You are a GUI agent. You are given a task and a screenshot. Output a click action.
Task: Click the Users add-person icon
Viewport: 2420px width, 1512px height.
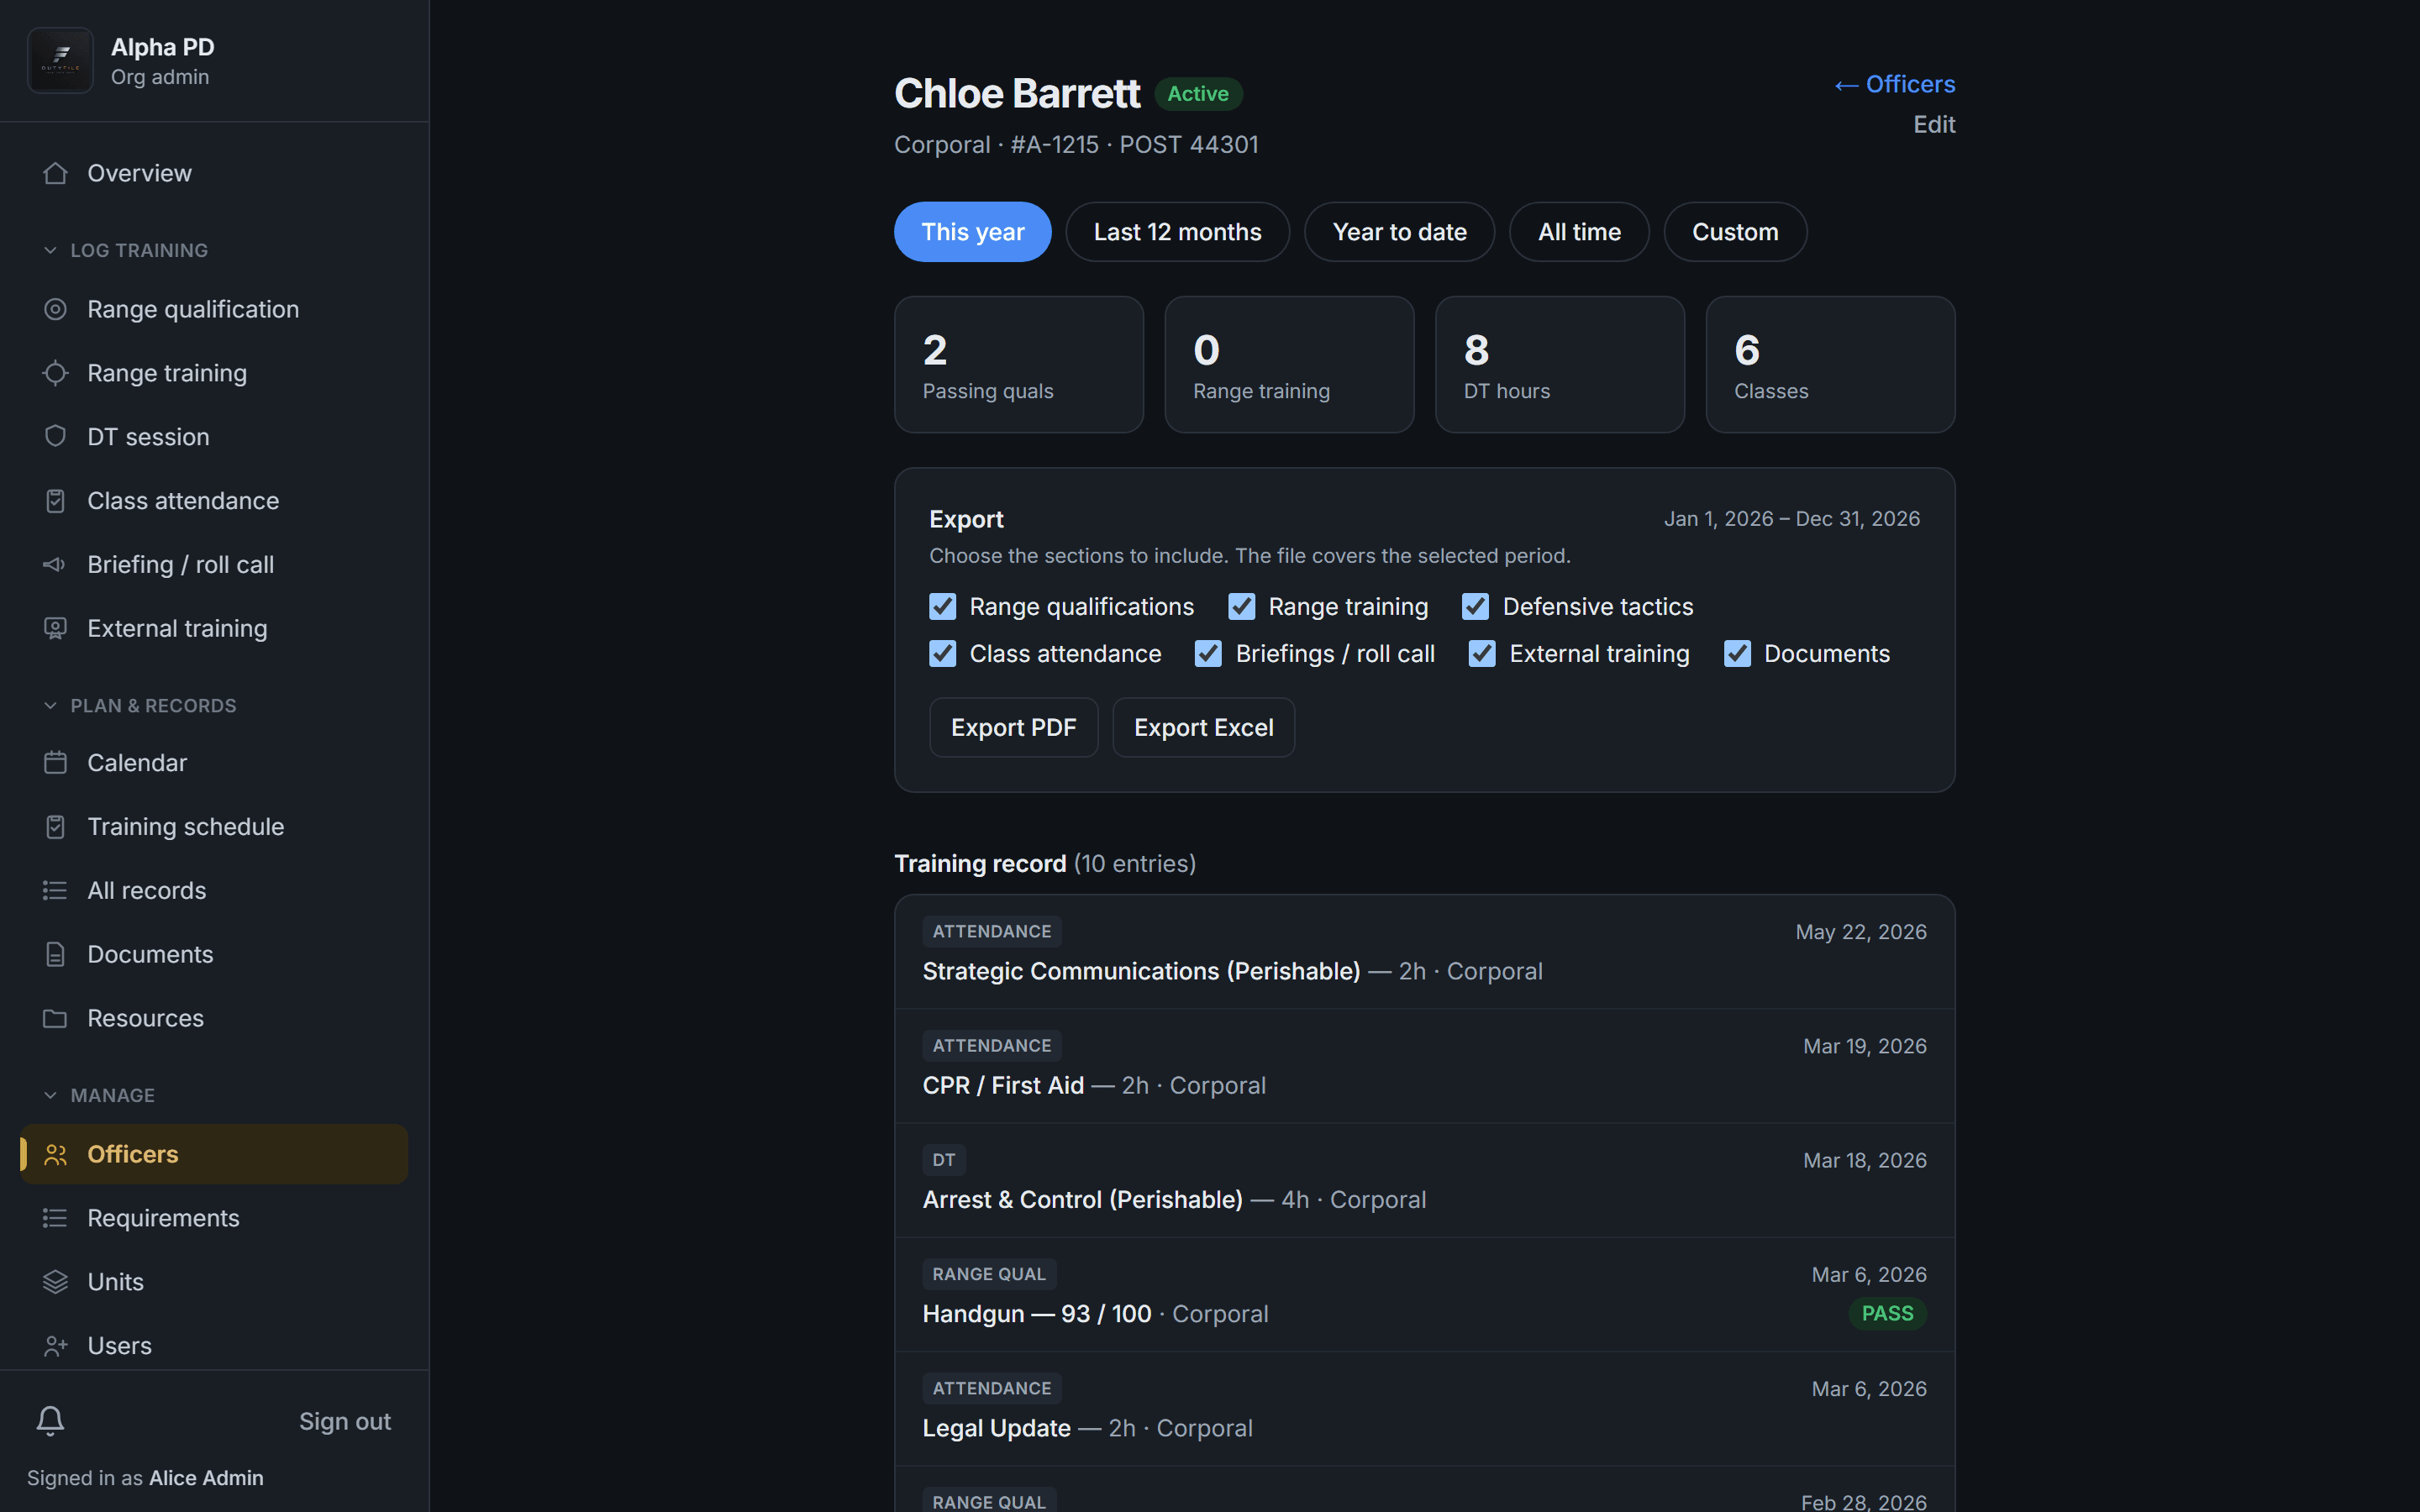click(55, 1347)
